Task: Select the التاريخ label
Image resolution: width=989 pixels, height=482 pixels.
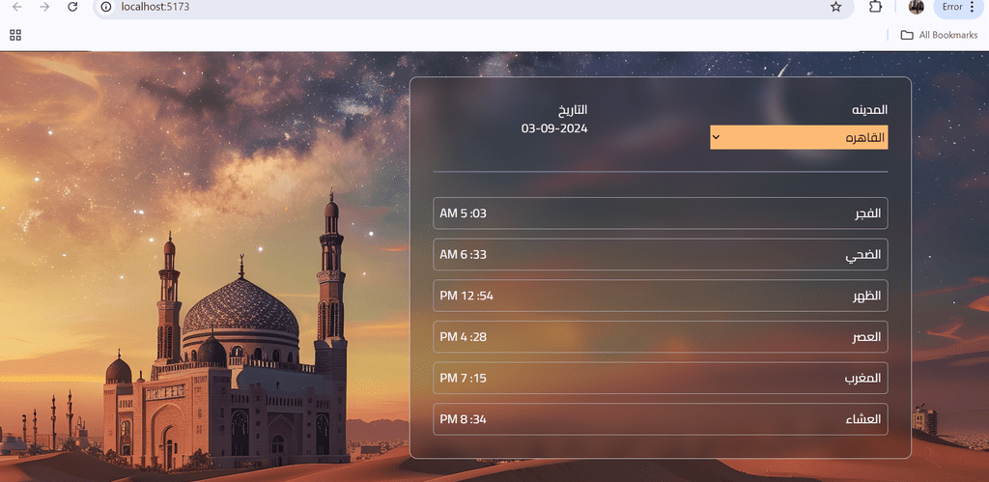Action: coord(572,110)
